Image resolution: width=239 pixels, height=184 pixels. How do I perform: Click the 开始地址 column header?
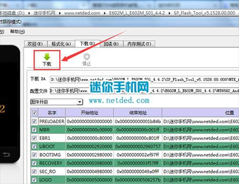click(x=89, y=113)
